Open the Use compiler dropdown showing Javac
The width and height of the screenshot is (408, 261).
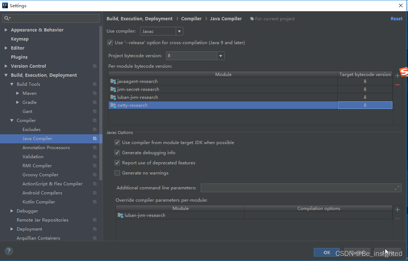[x=179, y=31]
